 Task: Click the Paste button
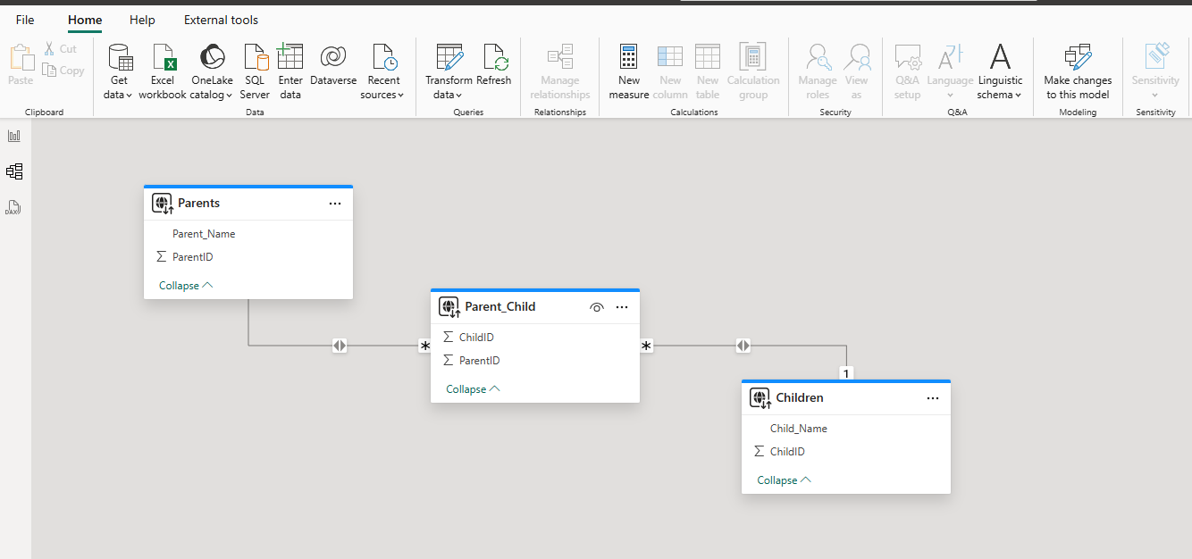tap(21, 64)
